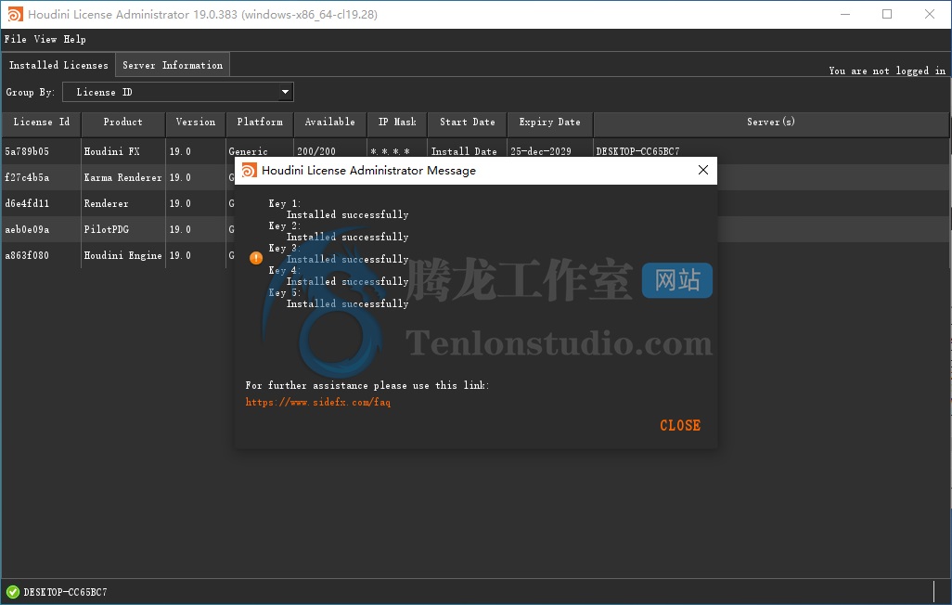Open the Help menu

pyautogui.click(x=74, y=39)
